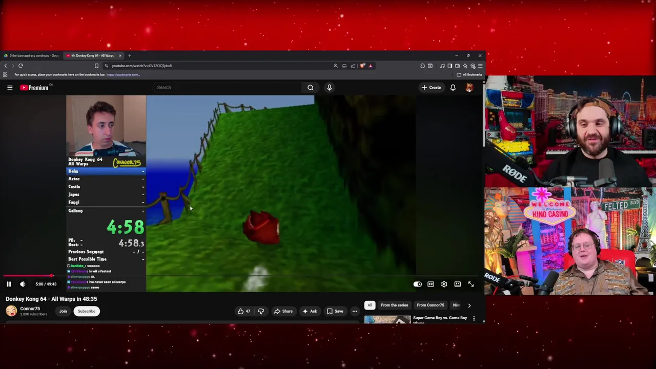Go to YouTube Premium home logo
This screenshot has height=369, width=656.
pos(34,88)
